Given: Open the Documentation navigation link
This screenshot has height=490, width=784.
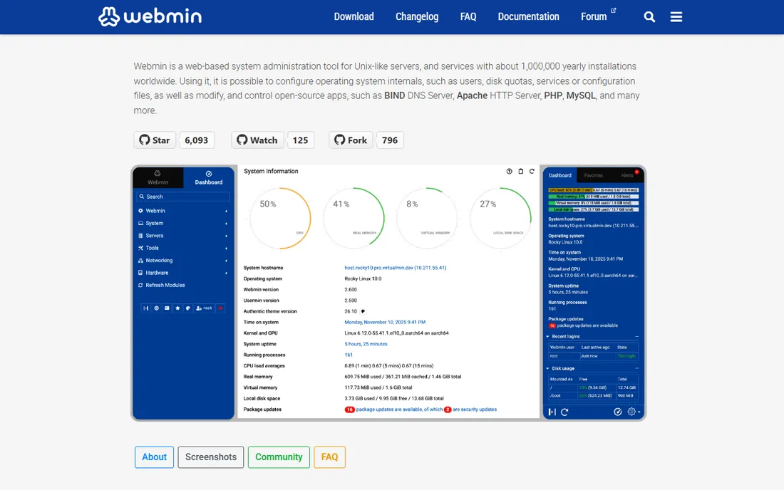Looking at the screenshot, I should pos(528,16).
